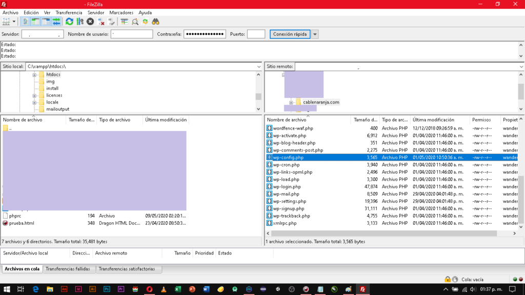The width and height of the screenshot is (525, 295).
Task: Open the quick connect history dropdown
Action: coord(315,34)
